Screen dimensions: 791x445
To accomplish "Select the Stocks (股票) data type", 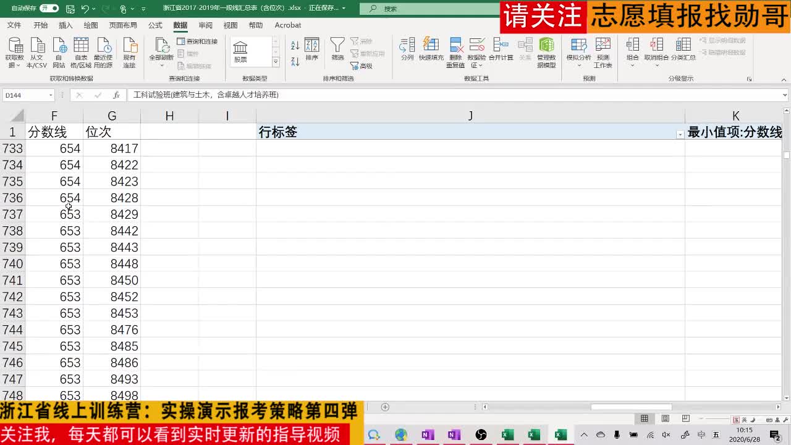I will click(240, 52).
